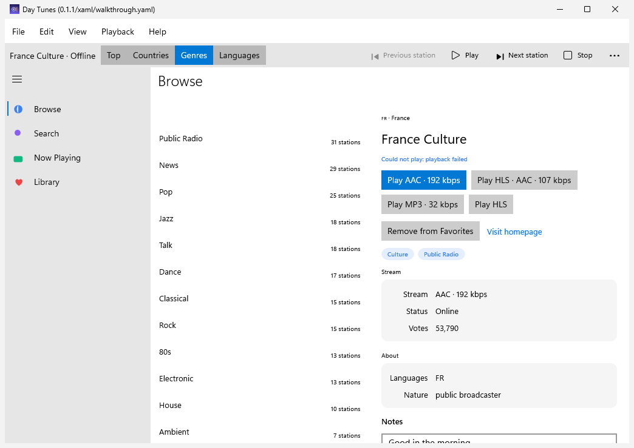Click the FR · France country label
This screenshot has height=448, width=634.
pyautogui.click(x=395, y=118)
